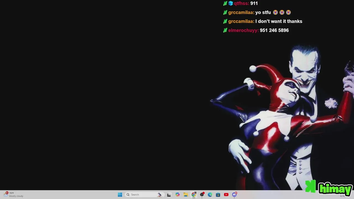
Task: Click message 'I don't want it thanks'
Action: tap(279, 21)
